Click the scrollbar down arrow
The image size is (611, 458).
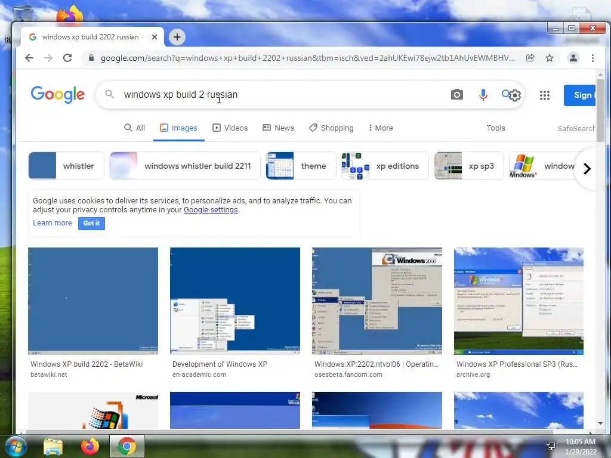600,423
